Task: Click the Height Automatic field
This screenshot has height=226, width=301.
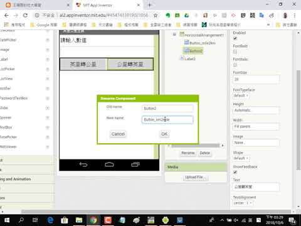Action: (x=256, y=110)
